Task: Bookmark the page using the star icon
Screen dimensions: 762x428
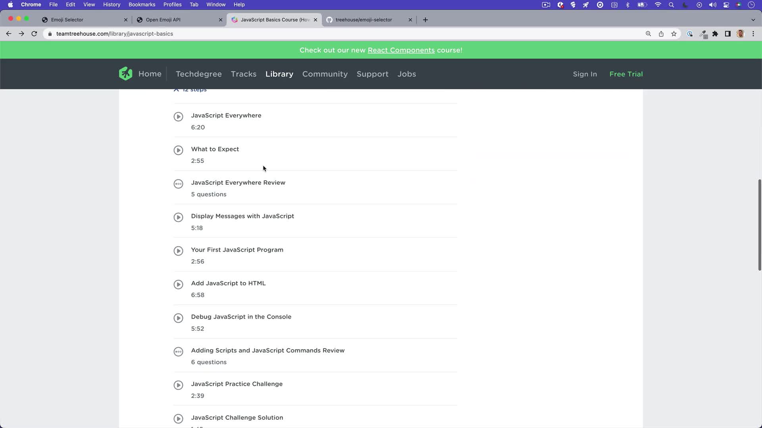Action: pos(673,34)
